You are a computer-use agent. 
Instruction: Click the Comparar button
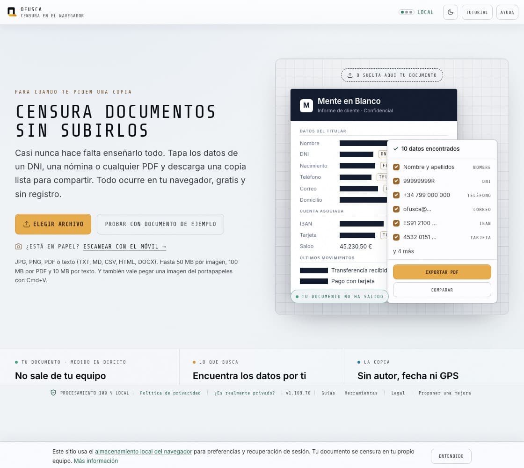[442, 290]
